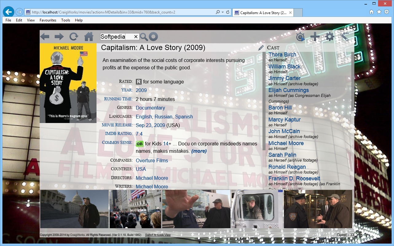This screenshot has width=394, height=246.
Task: Open John McCain cast link
Action: [x=284, y=131]
